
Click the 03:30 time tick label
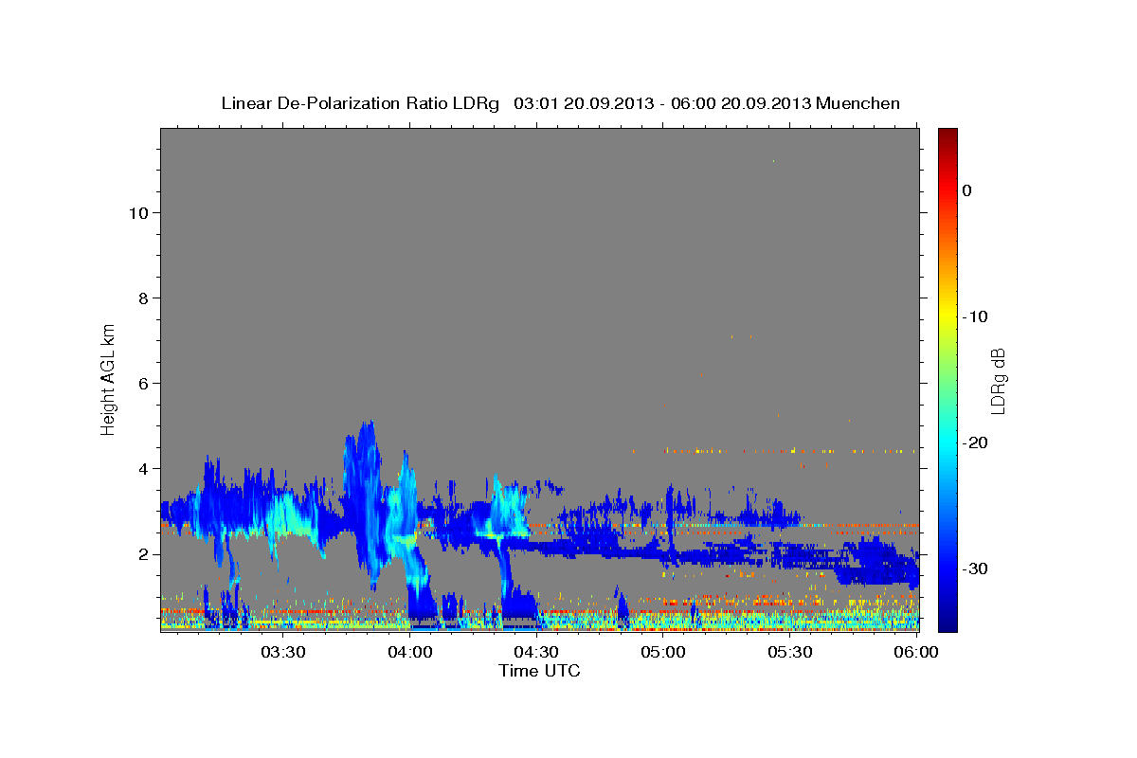pos(282,652)
